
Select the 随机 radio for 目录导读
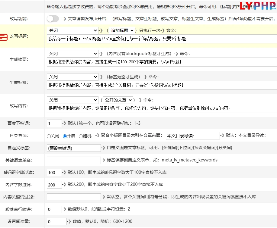coord(81,136)
